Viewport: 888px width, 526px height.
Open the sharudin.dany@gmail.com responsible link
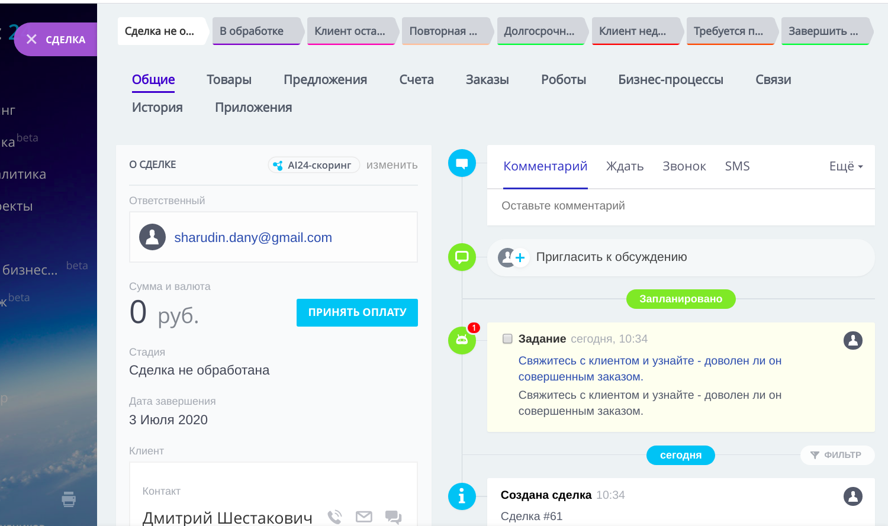(x=253, y=237)
